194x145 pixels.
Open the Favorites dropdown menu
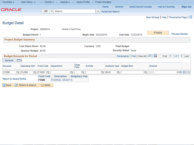click(x=8, y=2)
